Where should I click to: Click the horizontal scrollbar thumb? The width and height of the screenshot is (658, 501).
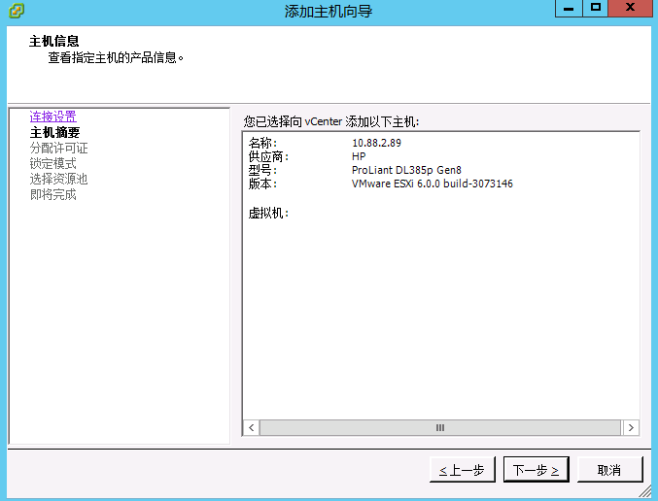pyautogui.click(x=439, y=427)
